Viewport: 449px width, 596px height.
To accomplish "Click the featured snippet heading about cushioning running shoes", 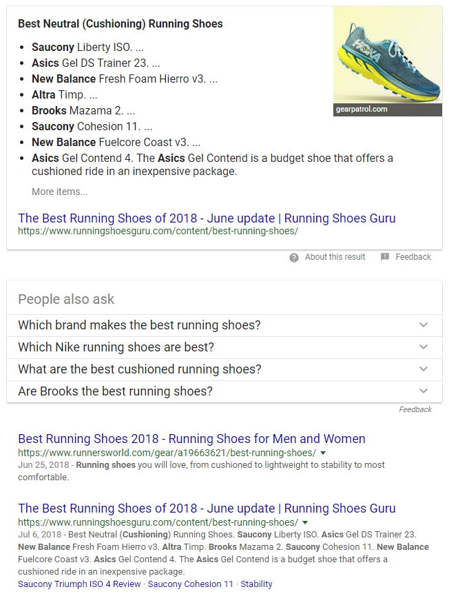I will 122,23.
